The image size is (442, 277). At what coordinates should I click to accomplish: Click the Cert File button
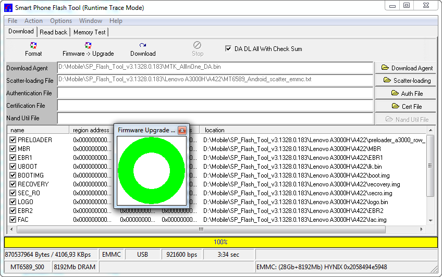tap(406, 106)
